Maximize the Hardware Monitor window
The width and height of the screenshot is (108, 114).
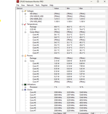coord(98,1)
